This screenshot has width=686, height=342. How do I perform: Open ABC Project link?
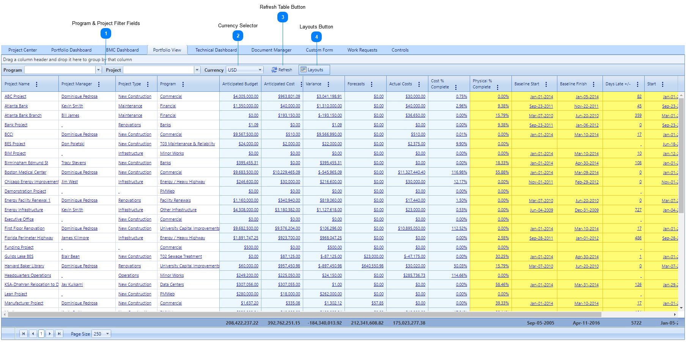click(16, 97)
